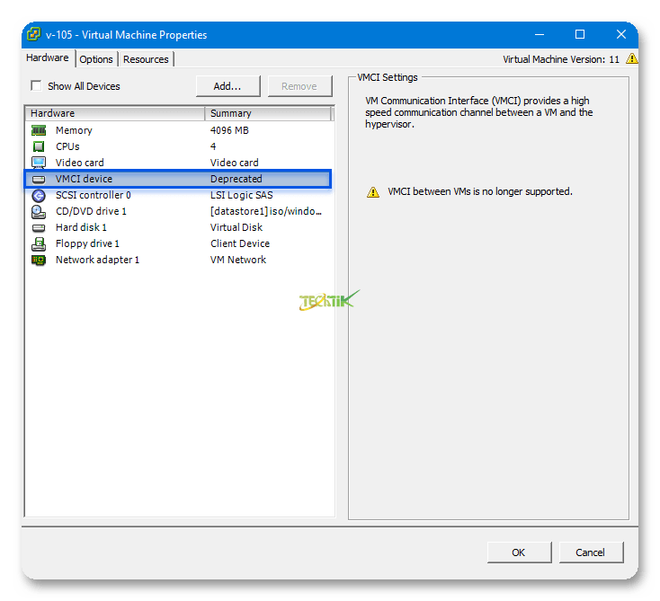The image size is (660, 601).
Task: Select the CPUs chip icon
Action: pyautogui.click(x=39, y=146)
